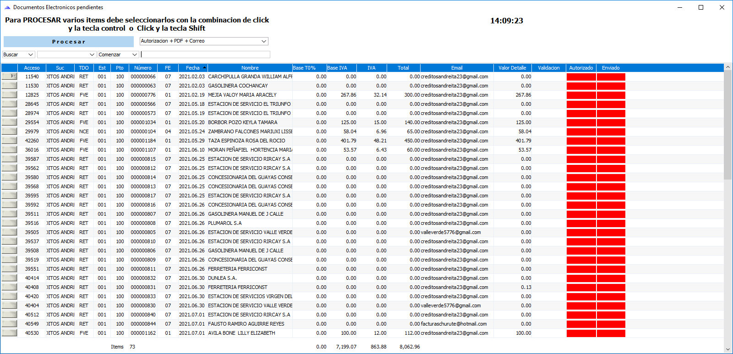Expand the empty dropdown next to Buscar
This screenshot has width=733, height=354.
(92, 54)
